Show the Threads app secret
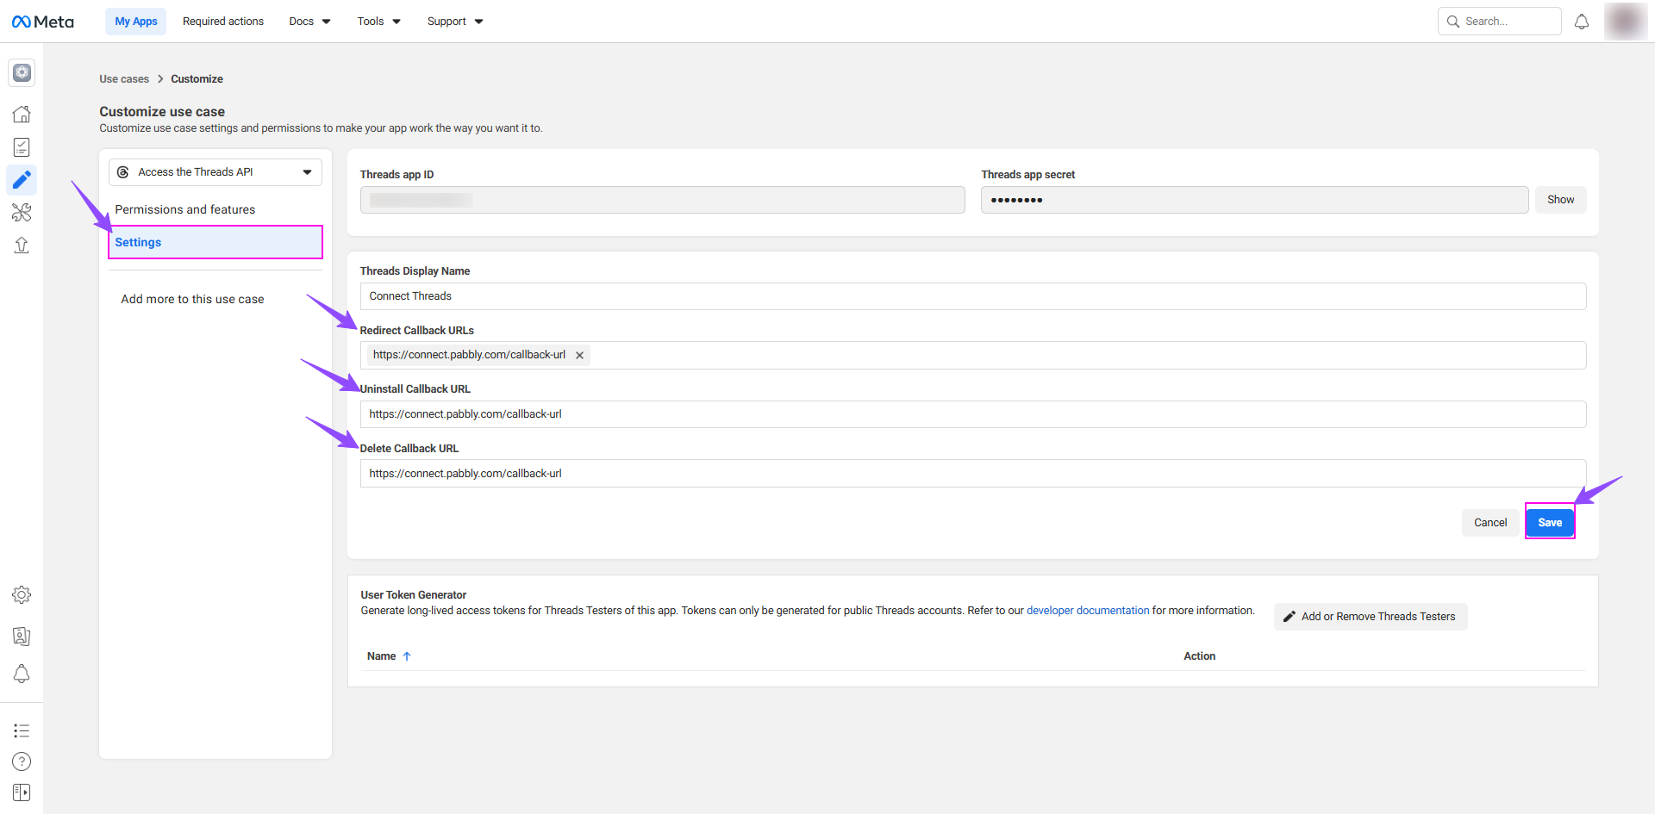The width and height of the screenshot is (1655, 814). pyautogui.click(x=1560, y=200)
